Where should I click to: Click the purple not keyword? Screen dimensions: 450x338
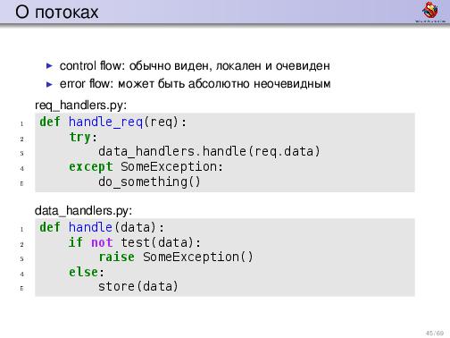click(x=102, y=242)
